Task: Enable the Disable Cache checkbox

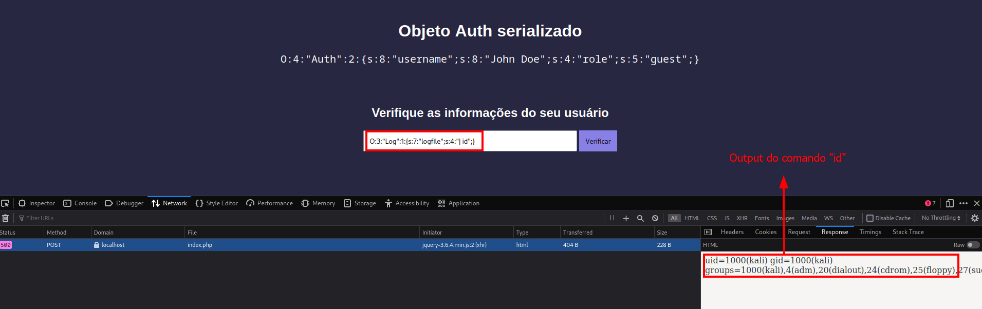Action: pos(870,218)
